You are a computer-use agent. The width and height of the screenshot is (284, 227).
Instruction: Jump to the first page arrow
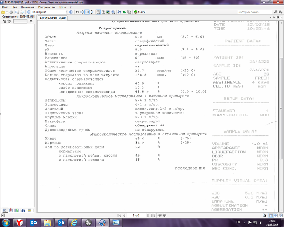coord(119,215)
